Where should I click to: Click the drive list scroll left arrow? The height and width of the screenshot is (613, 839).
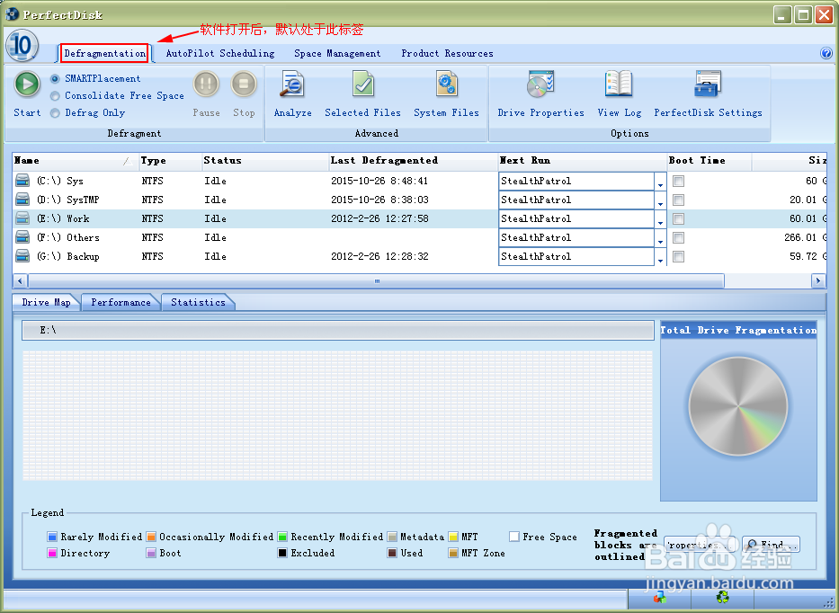[21, 280]
